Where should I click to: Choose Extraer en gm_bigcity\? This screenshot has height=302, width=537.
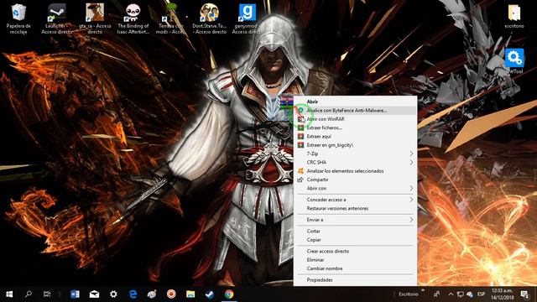click(356, 145)
